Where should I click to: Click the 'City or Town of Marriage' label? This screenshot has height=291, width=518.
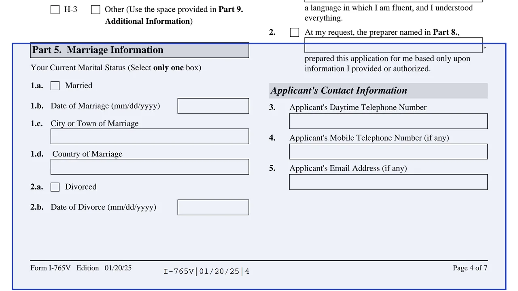pos(94,123)
